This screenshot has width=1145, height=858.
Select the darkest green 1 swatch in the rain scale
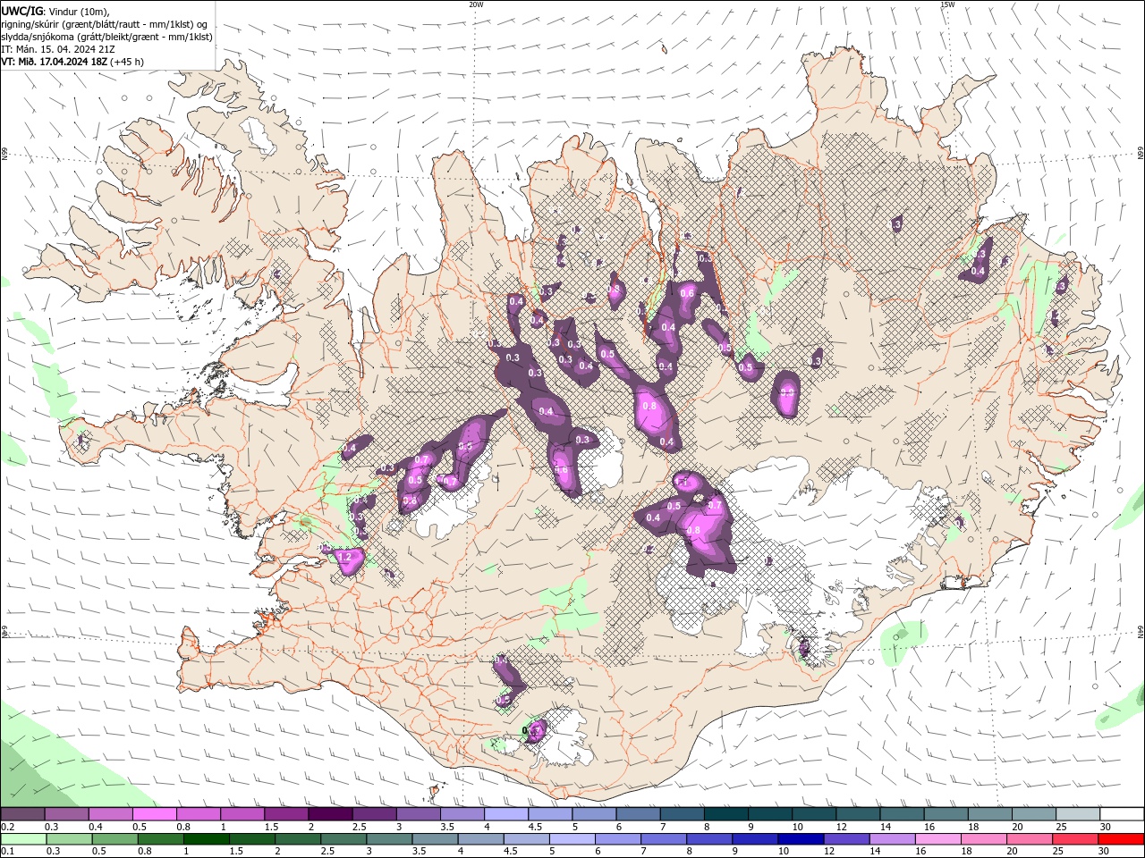click(x=206, y=839)
